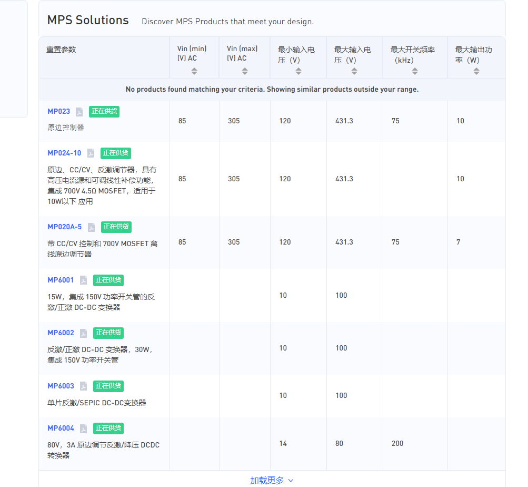Click the 80 maximum voltage for MP6004
Image resolution: width=528 pixels, height=487 pixels.
[x=339, y=443]
